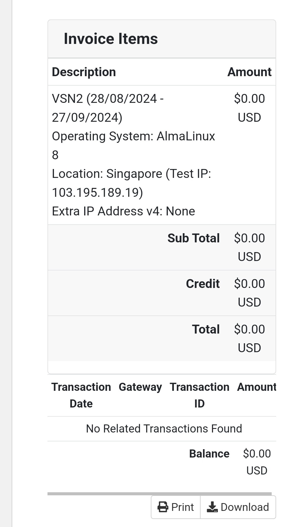The width and height of the screenshot is (300, 527).
Task: Click the Amount header in Invoice Items
Action: coord(249,72)
